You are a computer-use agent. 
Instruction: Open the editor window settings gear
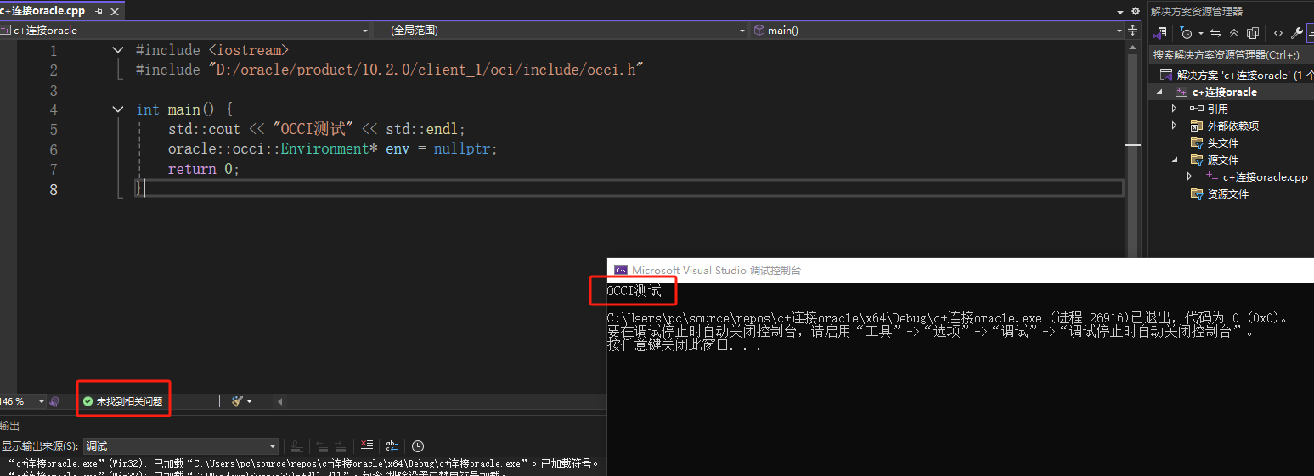tap(1135, 12)
